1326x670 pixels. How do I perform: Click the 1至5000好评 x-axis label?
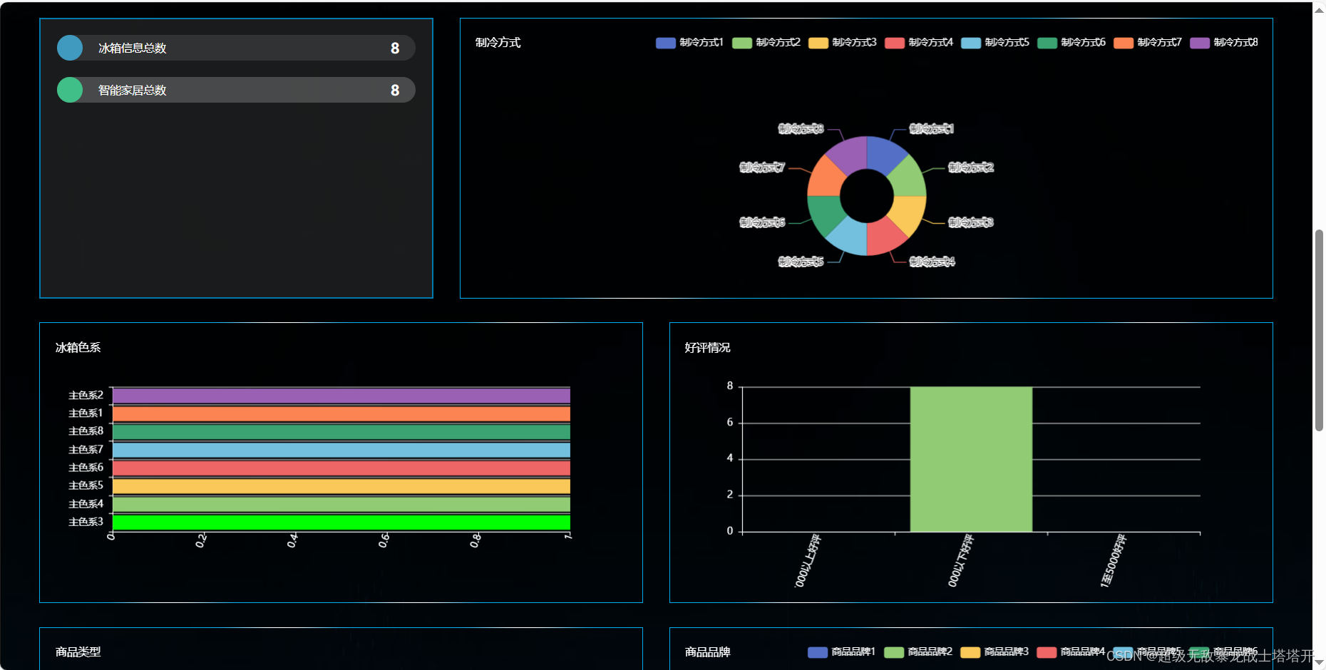pyautogui.click(x=1113, y=560)
